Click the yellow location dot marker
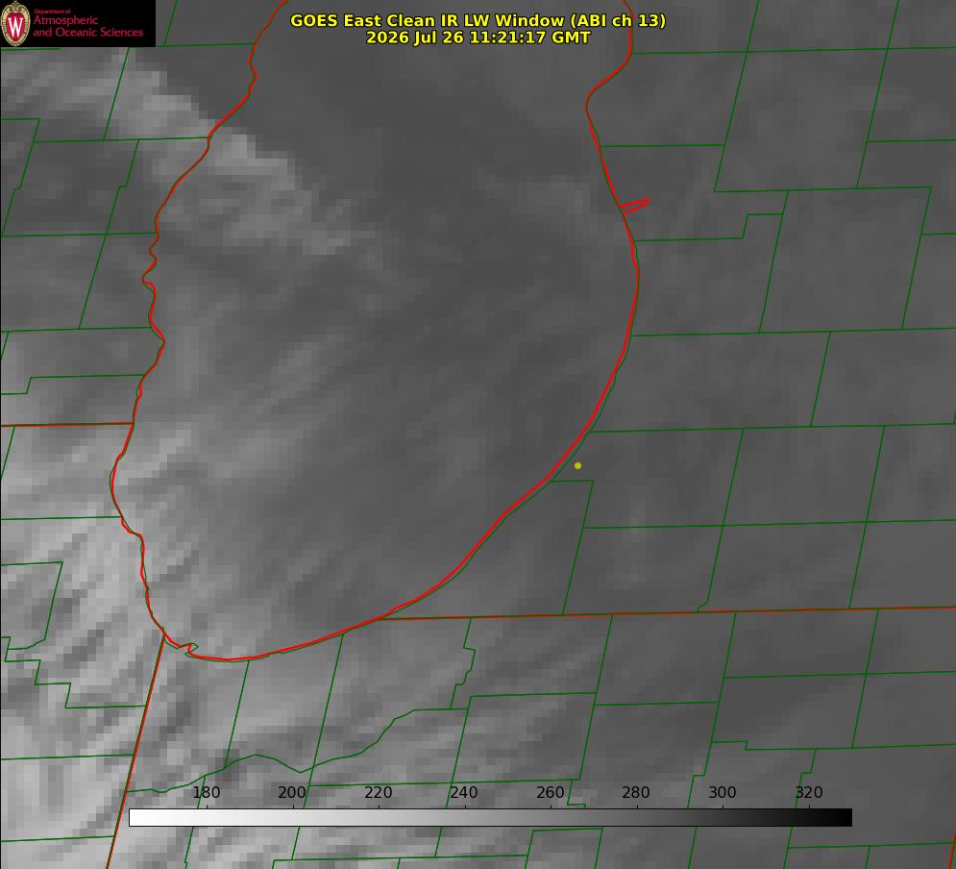 (577, 465)
